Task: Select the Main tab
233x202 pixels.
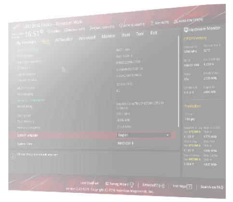Action: click(x=45, y=41)
